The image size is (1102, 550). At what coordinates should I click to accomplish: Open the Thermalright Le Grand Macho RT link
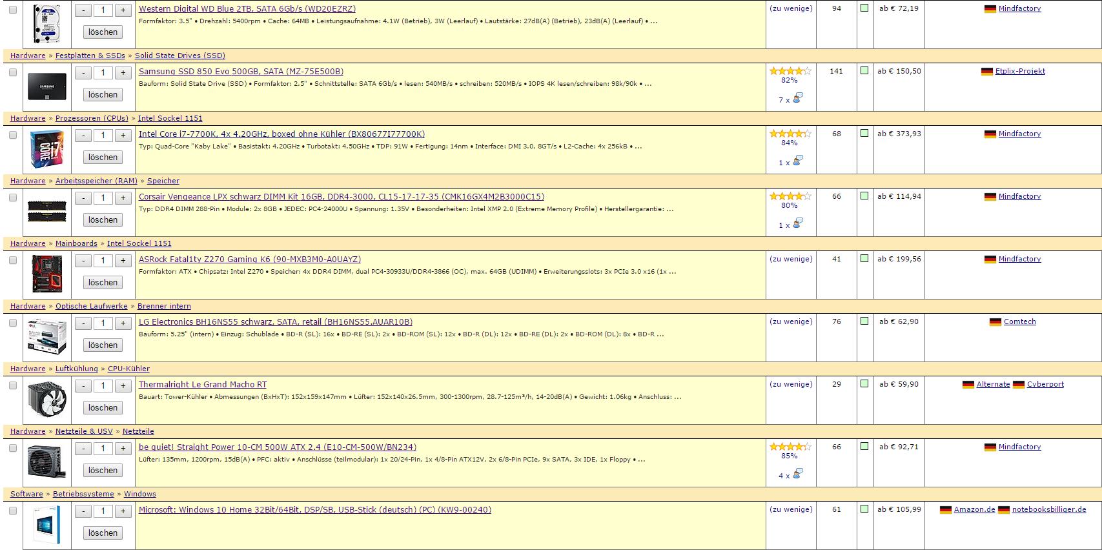click(x=203, y=385)
